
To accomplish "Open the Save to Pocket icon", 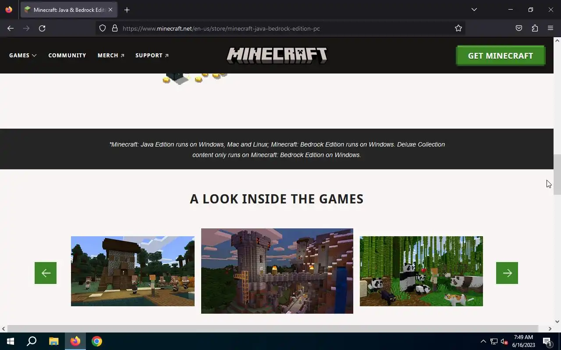I will 519,28.
